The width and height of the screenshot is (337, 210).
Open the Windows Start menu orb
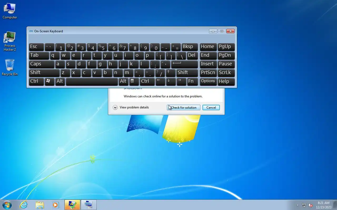pos(7,205)
